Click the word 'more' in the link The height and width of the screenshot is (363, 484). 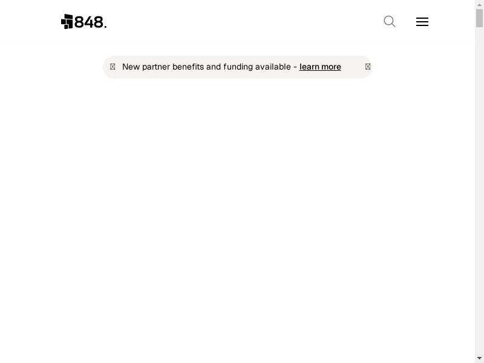tap(331, 67)
